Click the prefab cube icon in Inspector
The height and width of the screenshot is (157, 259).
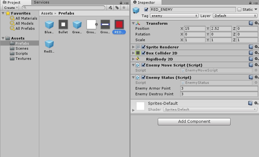coord(136,10)
